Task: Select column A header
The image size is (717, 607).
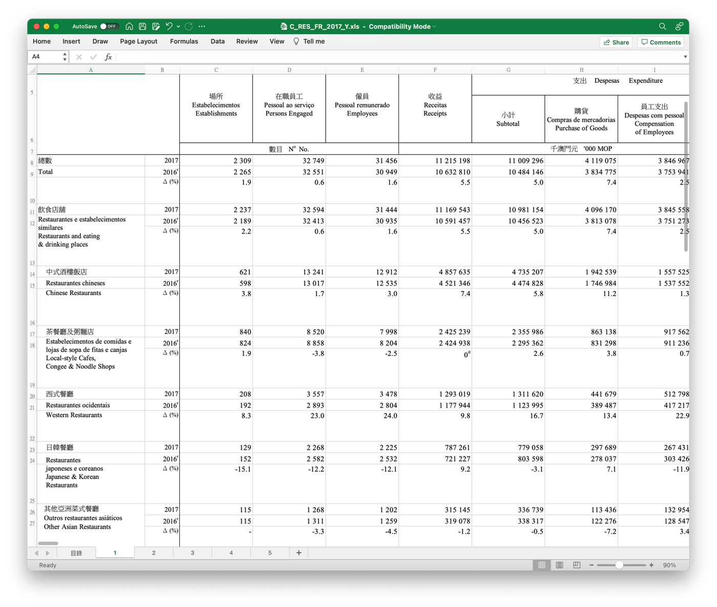Action: tap(91, 70)
